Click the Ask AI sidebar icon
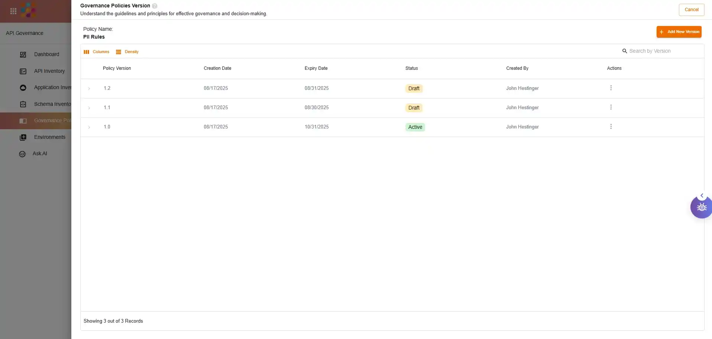 22,154
